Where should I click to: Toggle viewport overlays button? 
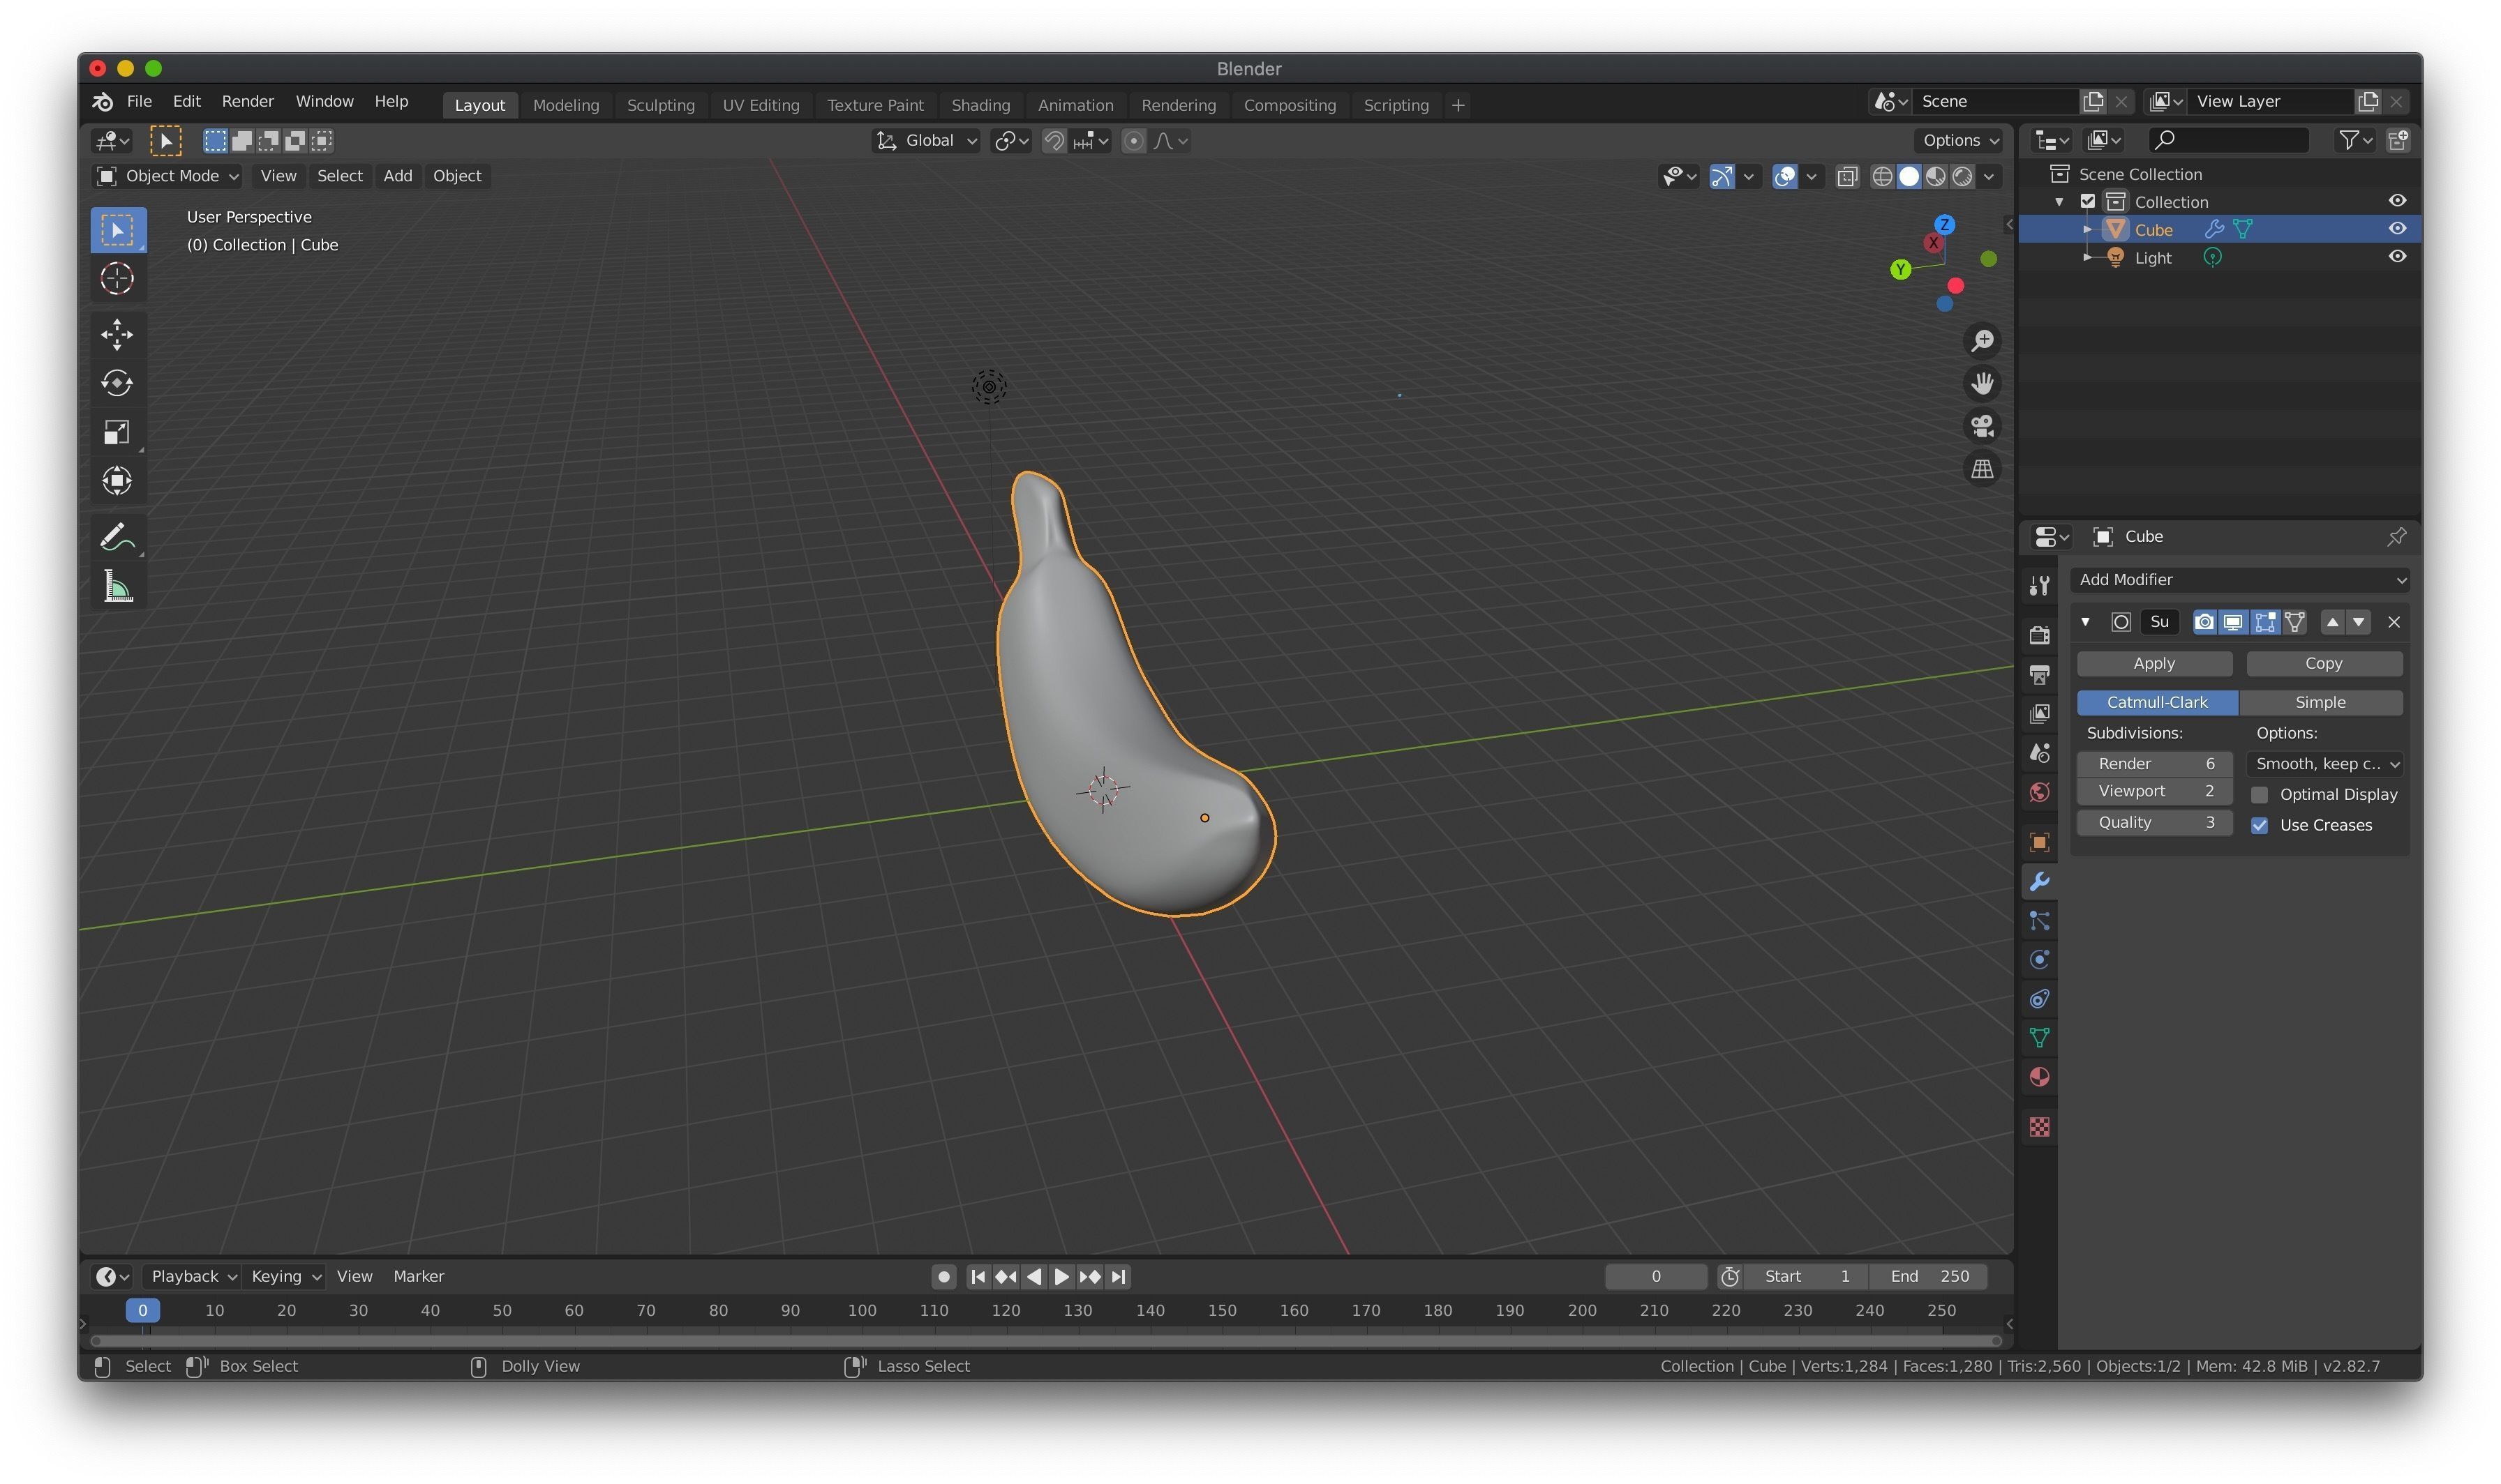click(x=1785, y=177)
